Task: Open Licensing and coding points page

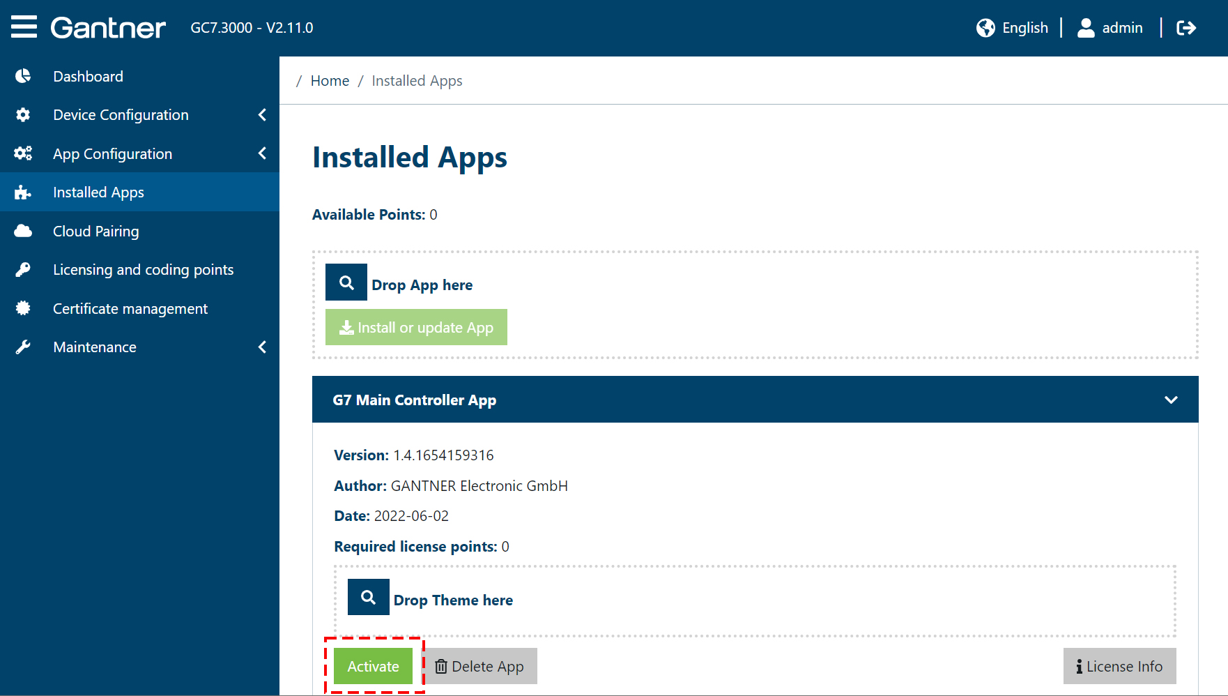Action: point(139,270)
